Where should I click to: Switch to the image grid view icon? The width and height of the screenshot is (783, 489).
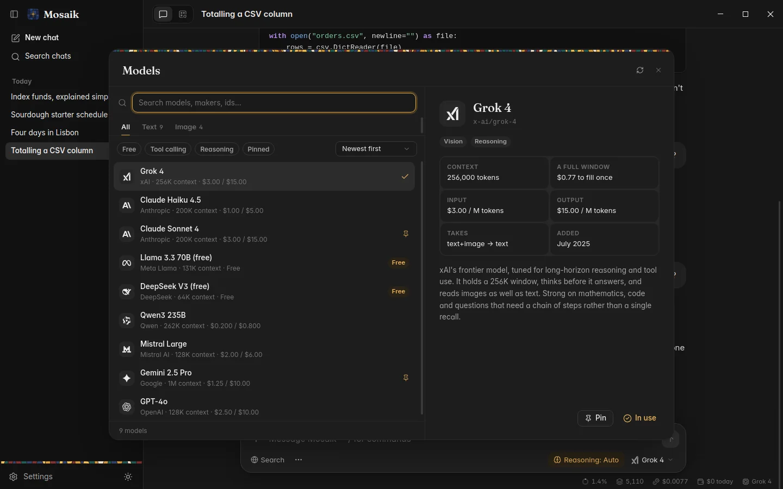click(183, 14)
